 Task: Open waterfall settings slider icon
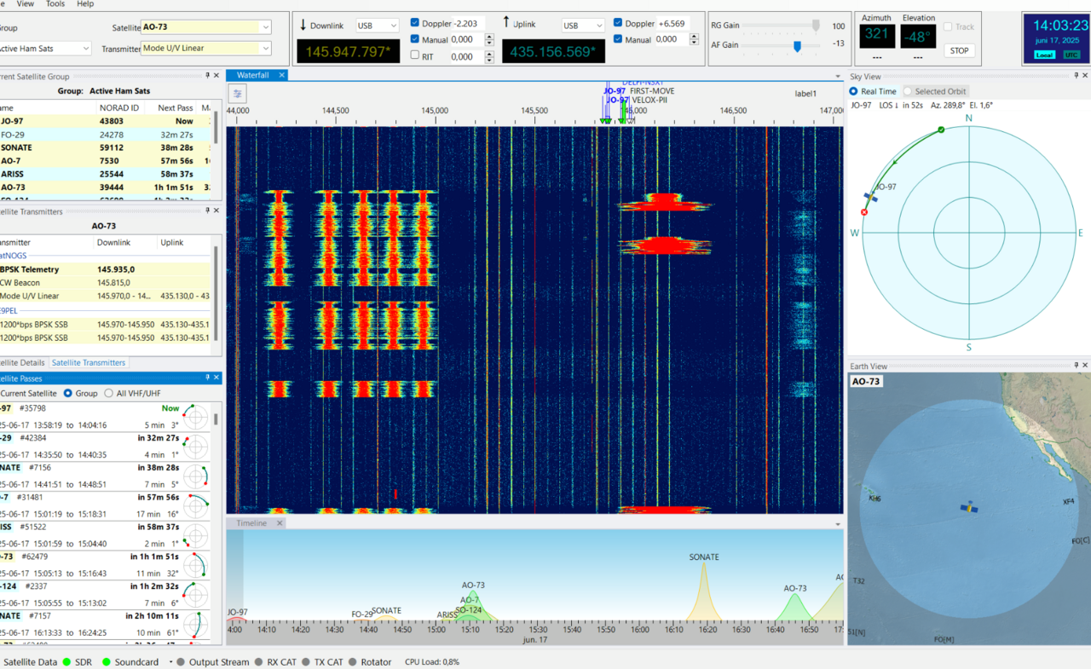click(238, 94)
